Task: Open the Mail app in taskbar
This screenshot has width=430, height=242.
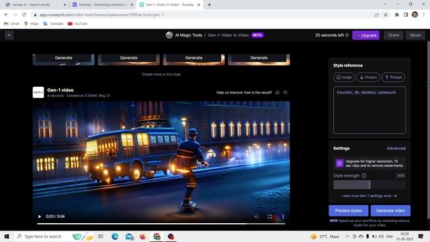Action: pyautogui.click(x=129, y=236)
